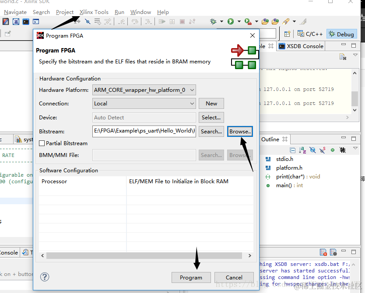Open the XSDB Console view menu triangle

(355, 55)
